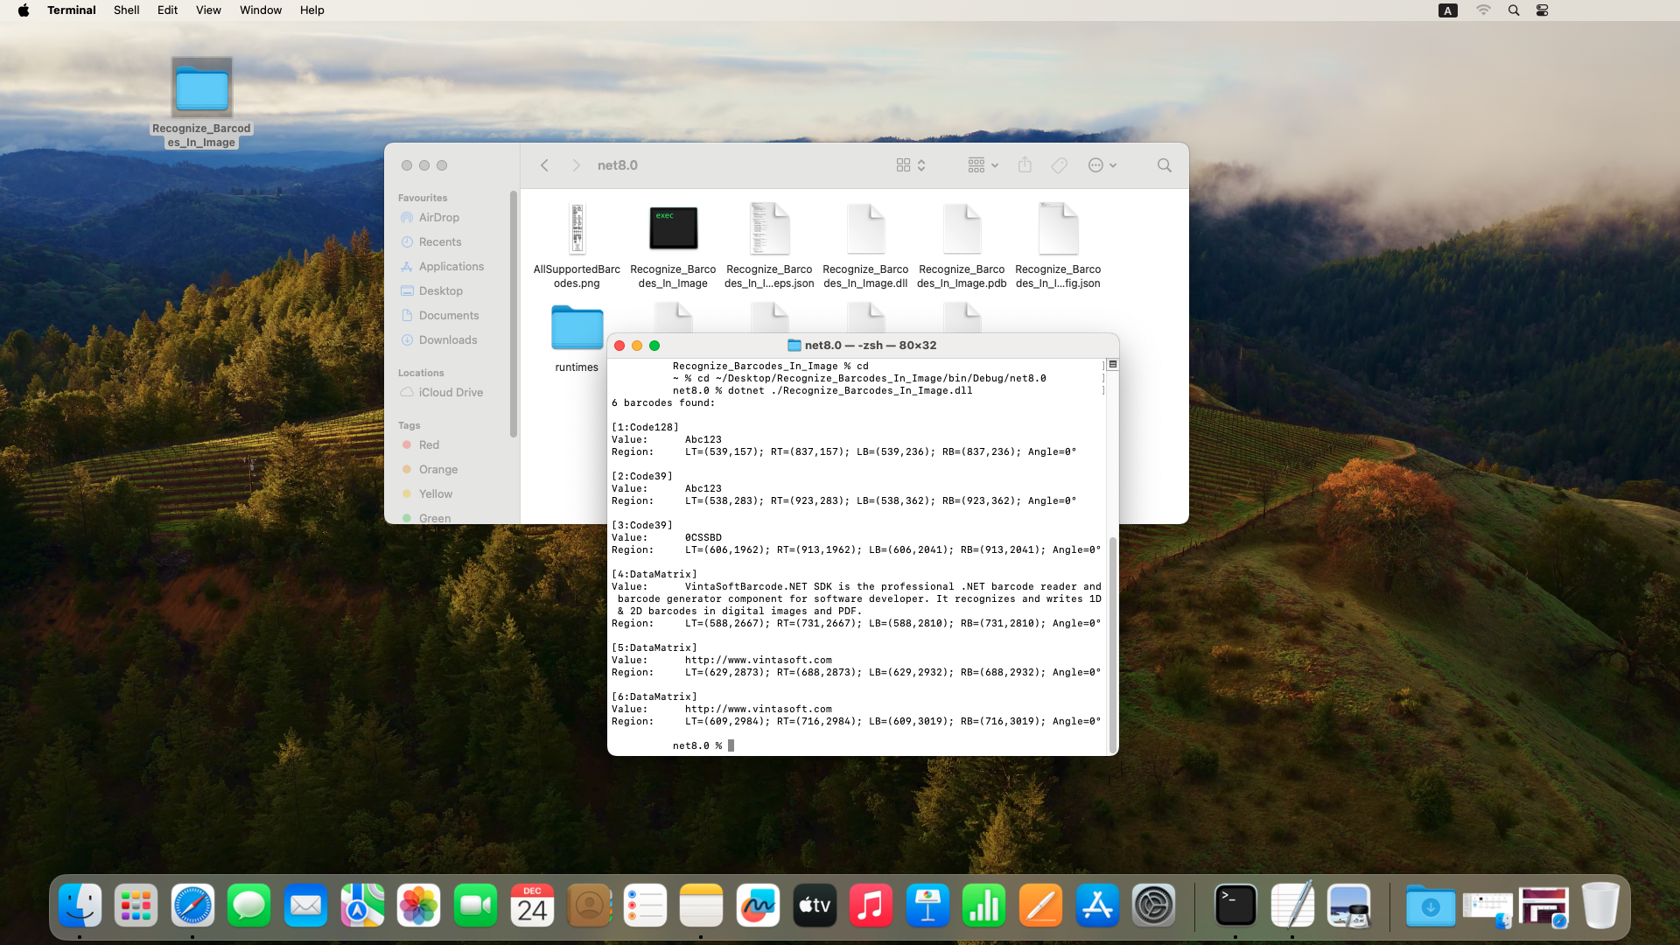Screen dimensions: 1680x945
Task: Click the Edit Tags icon in Finder toolbar
Action: [x=1059, y=165]
